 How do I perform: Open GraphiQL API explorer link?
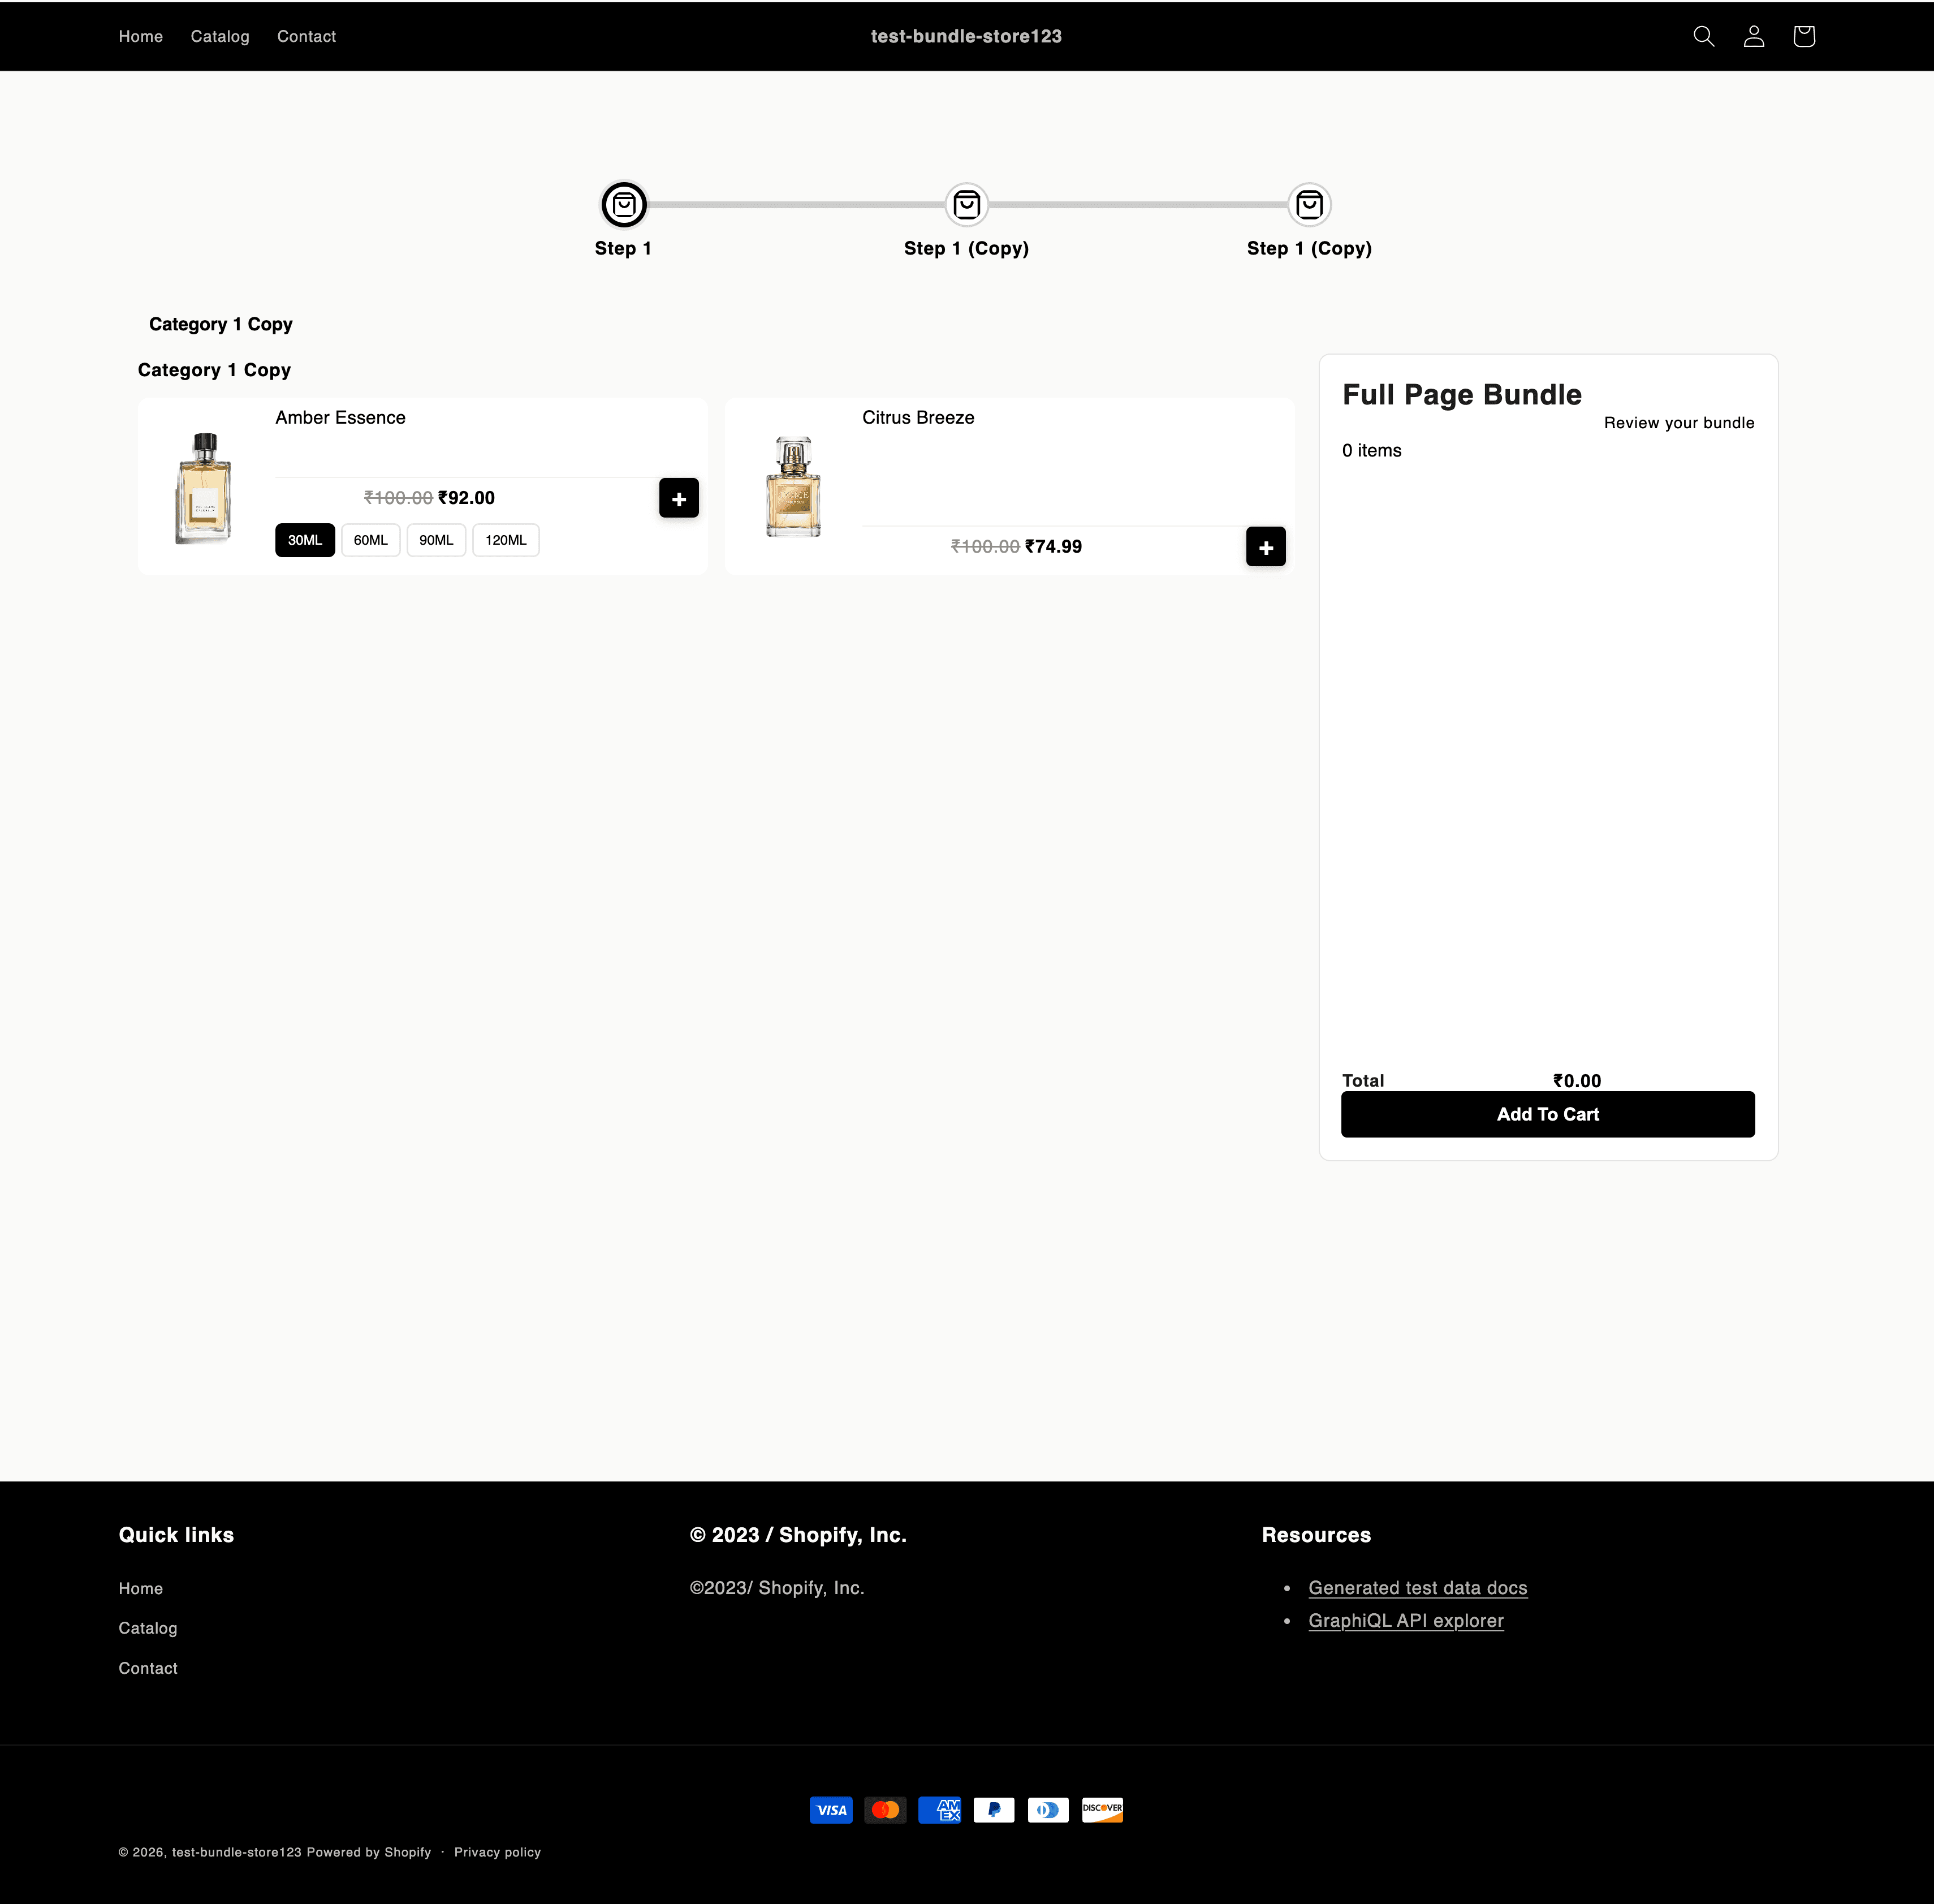[1405, 1621]
